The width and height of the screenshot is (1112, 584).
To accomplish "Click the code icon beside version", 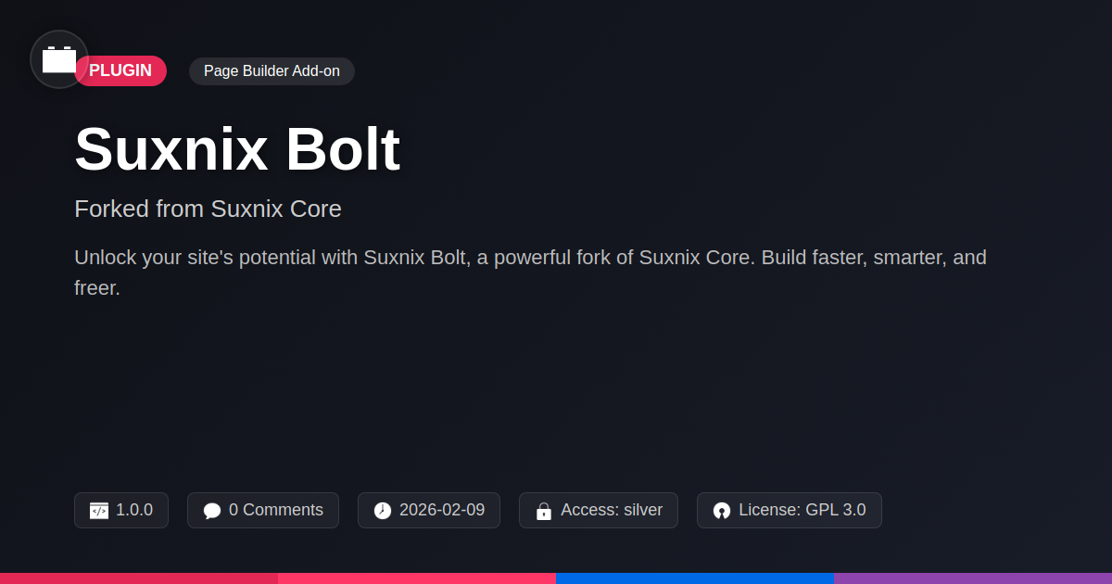I will (99, 511).
